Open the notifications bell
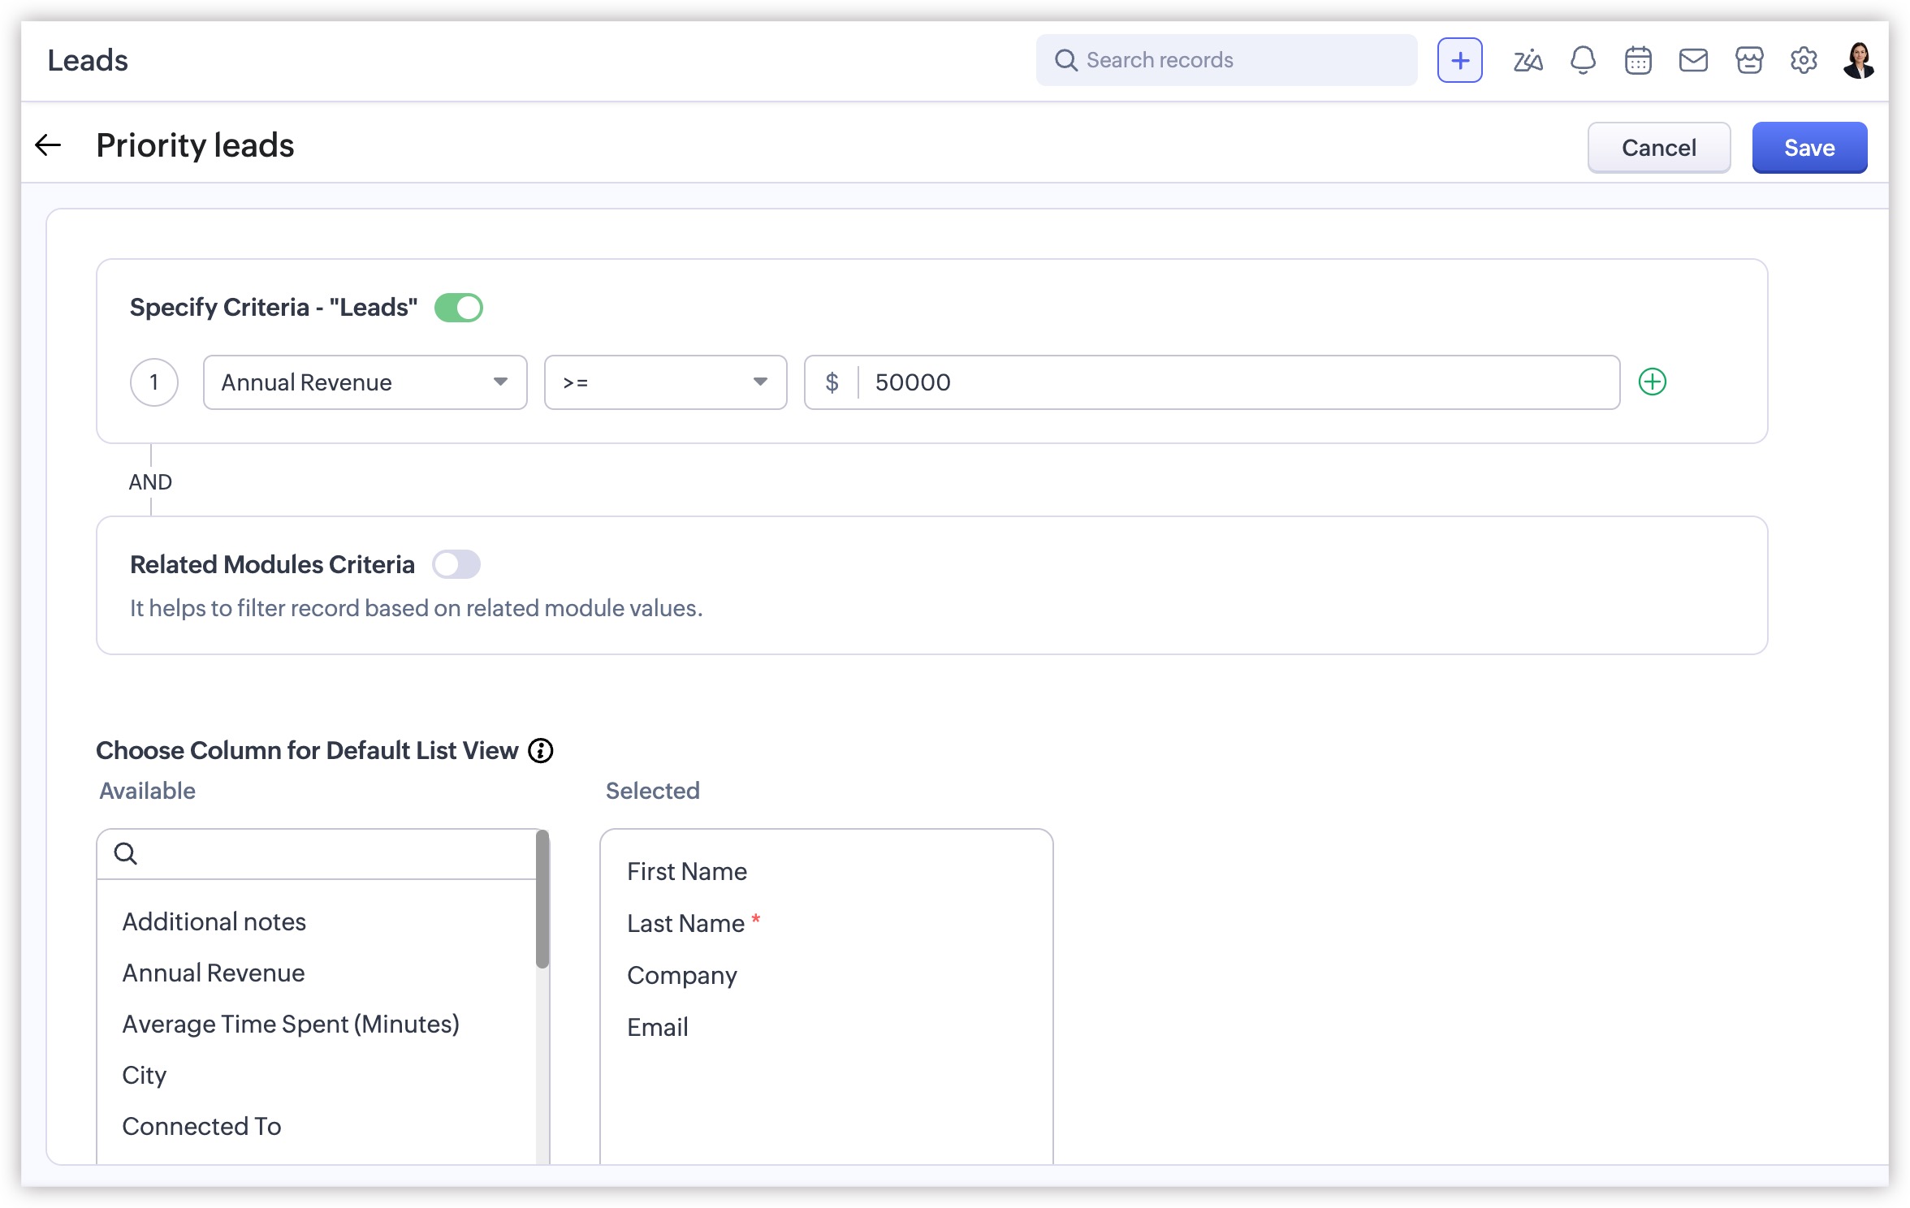Viewport: 1910px width, 1208px height. coord(1583,60)
